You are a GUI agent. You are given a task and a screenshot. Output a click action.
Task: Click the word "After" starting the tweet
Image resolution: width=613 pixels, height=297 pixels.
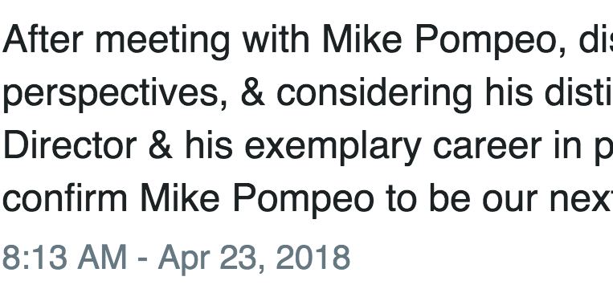pos(43,39)
